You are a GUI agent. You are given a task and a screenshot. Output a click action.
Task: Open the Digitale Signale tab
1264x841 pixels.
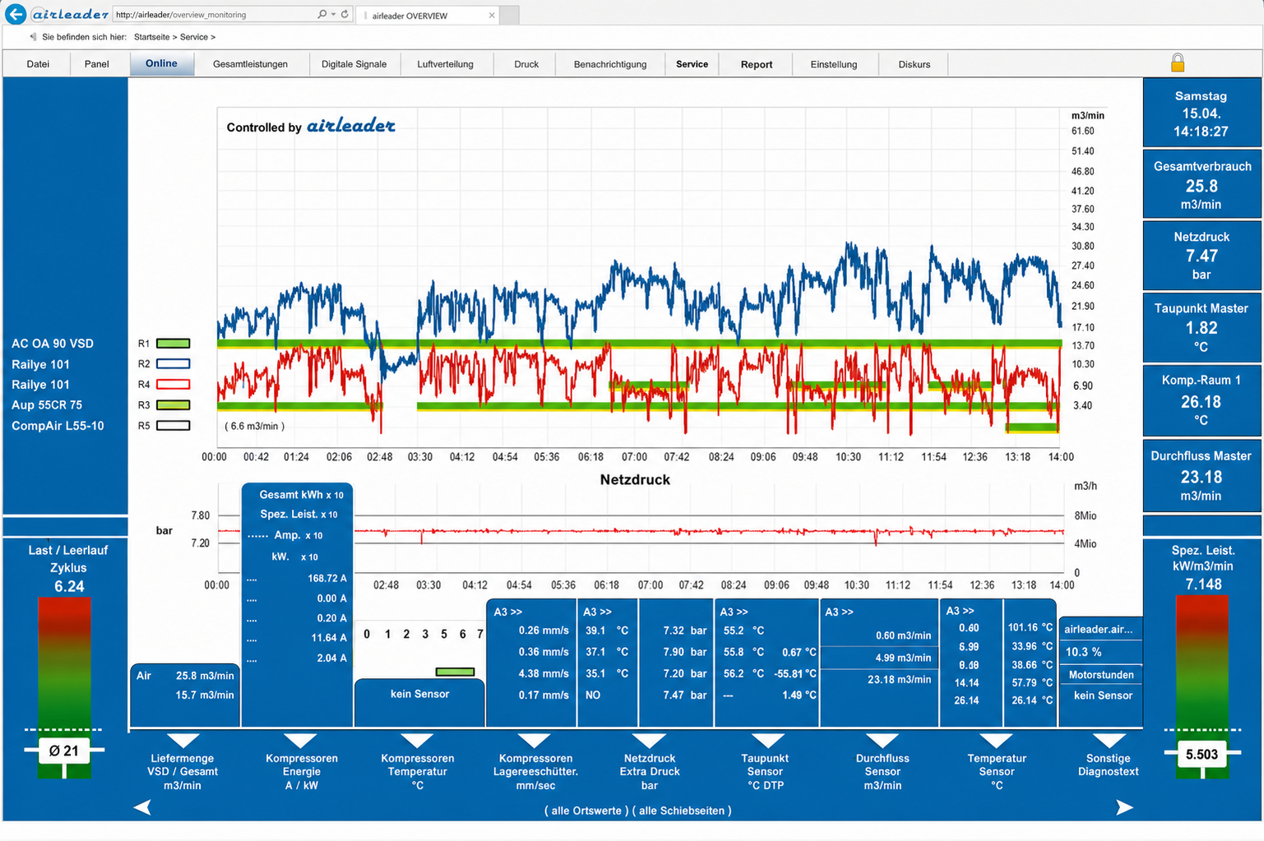click(354, 64)
